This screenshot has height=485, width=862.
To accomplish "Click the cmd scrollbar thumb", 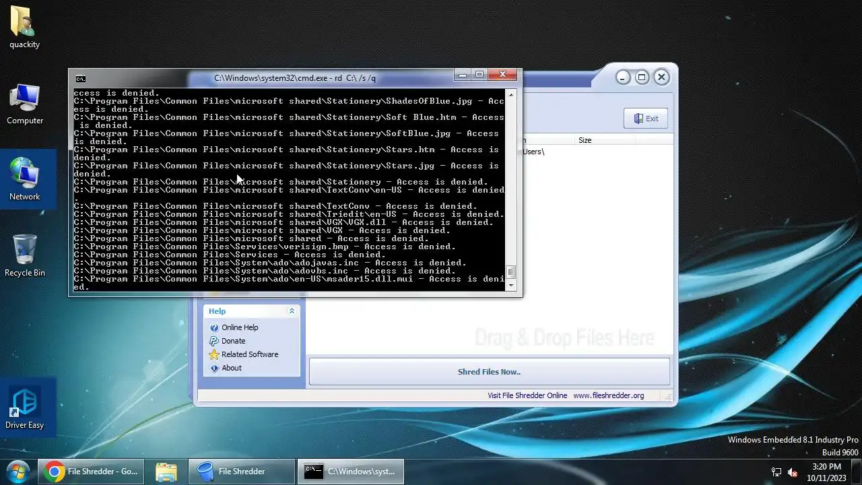I will [x=511, y=272].
